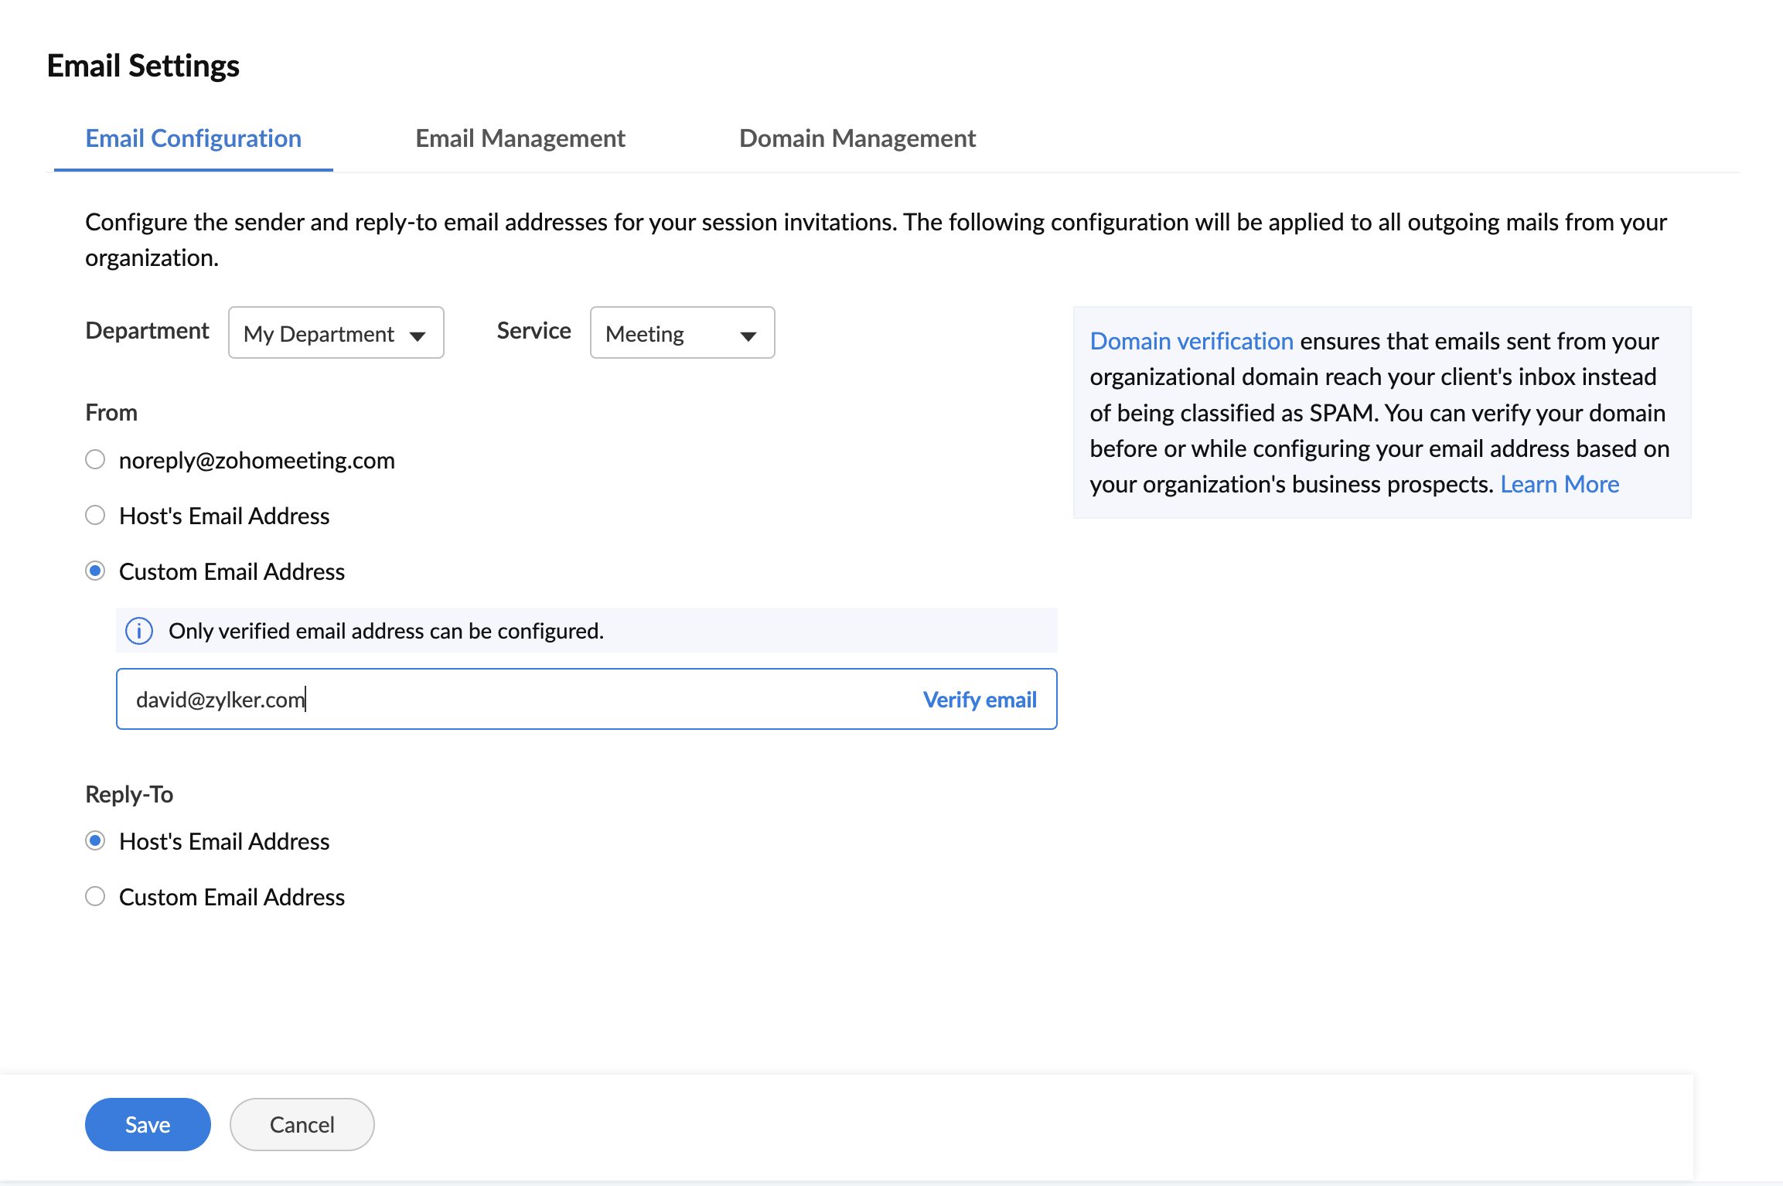Choose Host's Email Address for Reply-To
The height and width of the screenshot is (1186, 1783).
(95, 841)
